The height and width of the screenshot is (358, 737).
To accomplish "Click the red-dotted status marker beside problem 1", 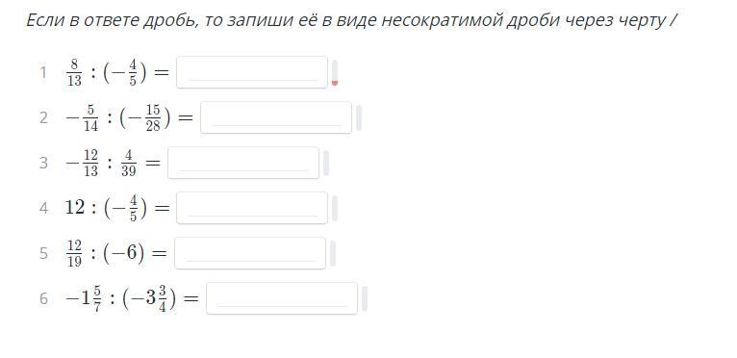I will click(335, 72).
